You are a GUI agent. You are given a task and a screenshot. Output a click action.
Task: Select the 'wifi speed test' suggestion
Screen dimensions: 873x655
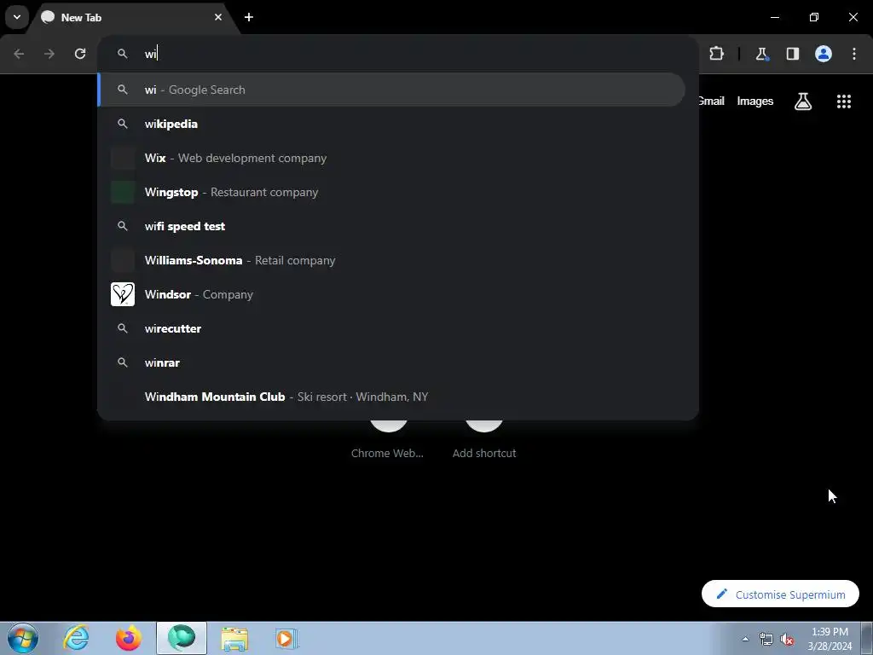point(391,226)
